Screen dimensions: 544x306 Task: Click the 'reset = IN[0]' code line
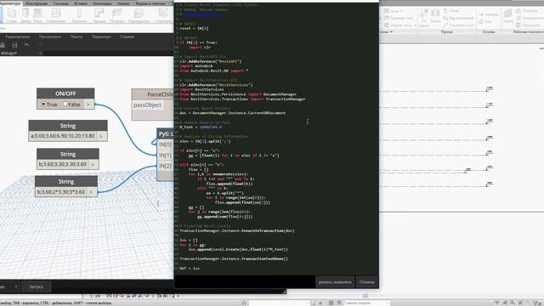195,28
